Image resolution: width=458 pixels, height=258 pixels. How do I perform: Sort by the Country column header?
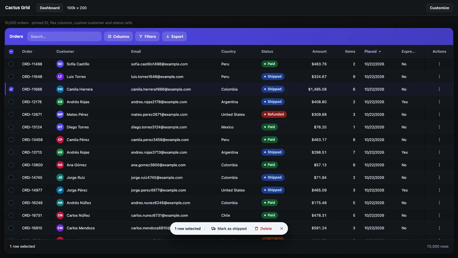[x=228, y=52]
